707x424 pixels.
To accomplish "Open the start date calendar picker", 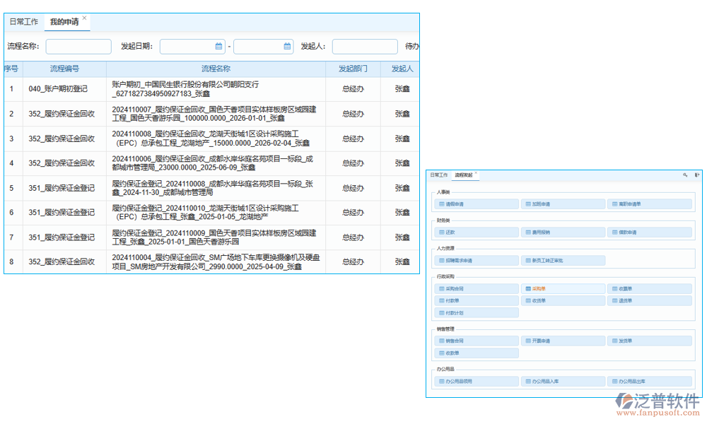I will [218, 47].
